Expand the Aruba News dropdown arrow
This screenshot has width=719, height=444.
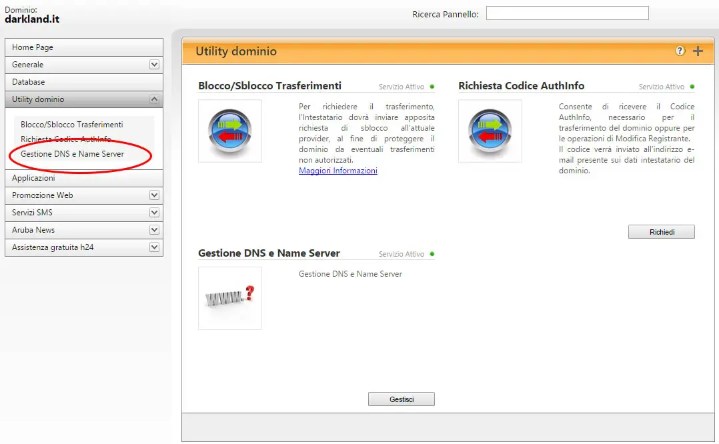154,230
